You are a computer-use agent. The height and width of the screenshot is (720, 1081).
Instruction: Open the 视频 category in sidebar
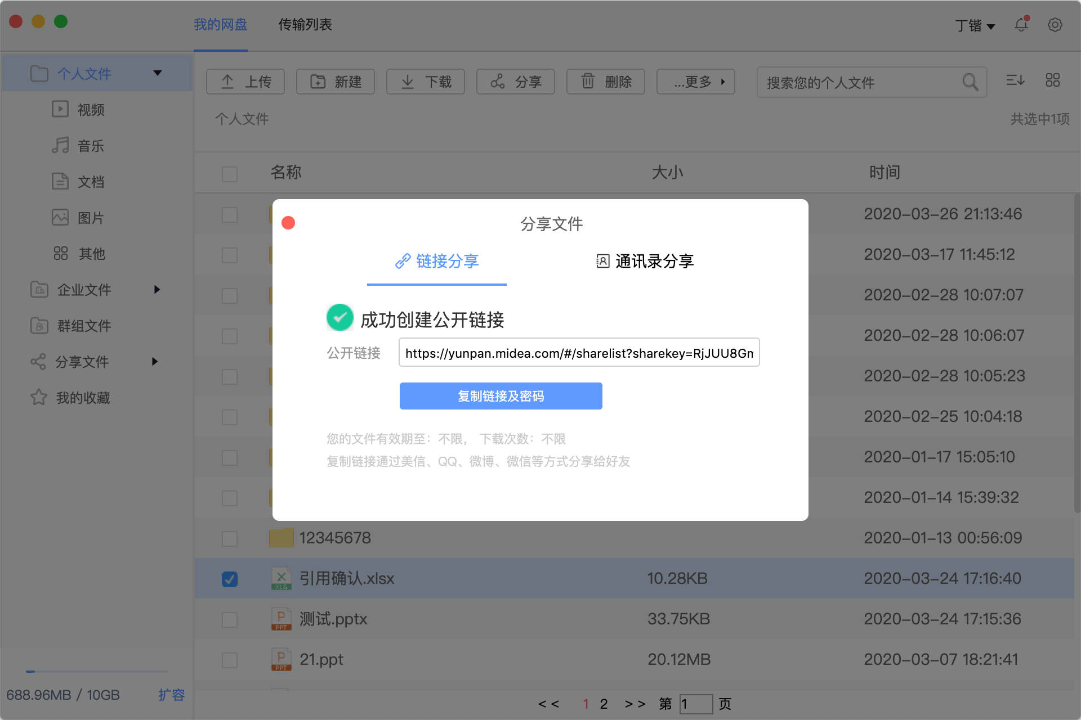tap(79, 110)
